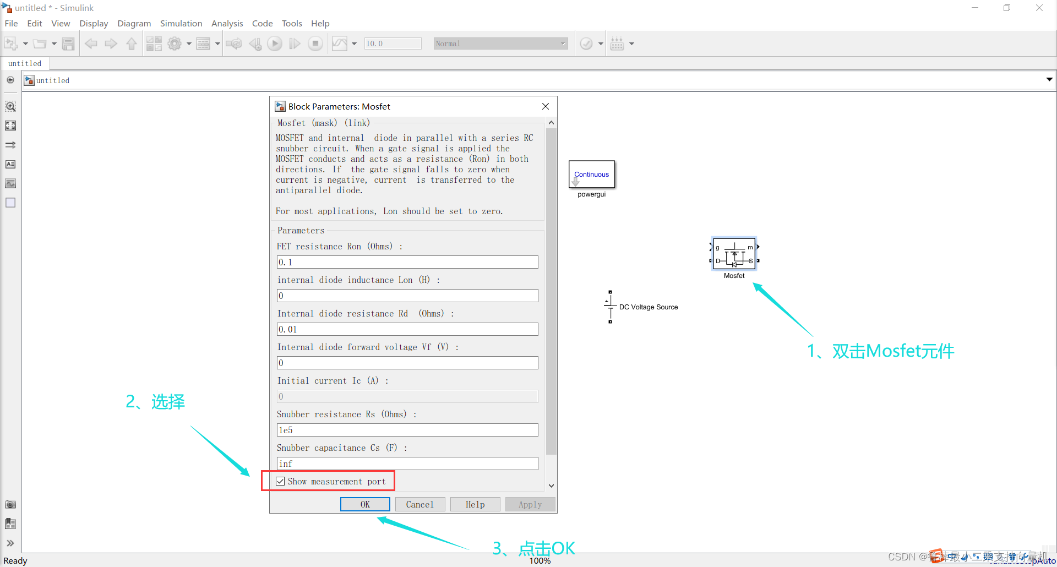
Task: Click the New Model toolbar icon
Action: coord(11,43)
